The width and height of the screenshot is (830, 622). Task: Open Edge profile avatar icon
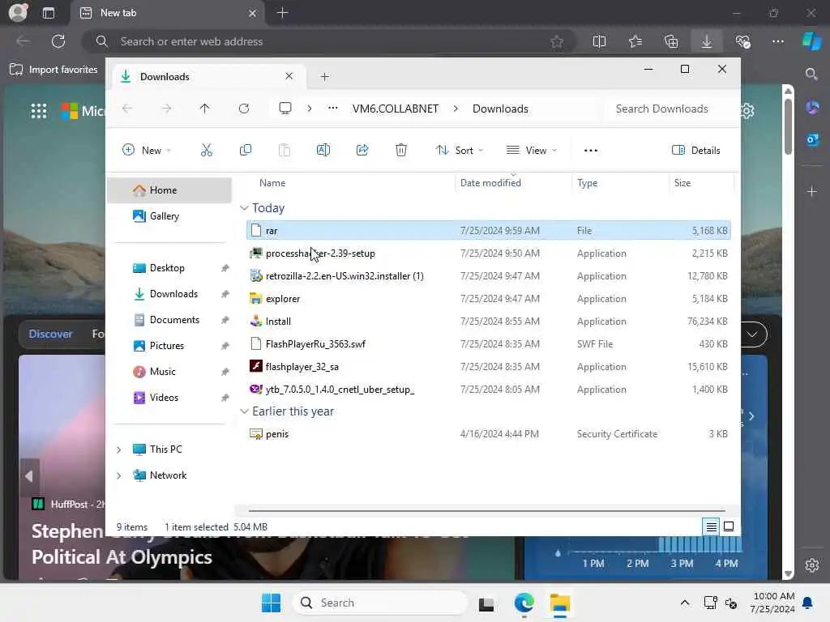pyautogui.click(x=18, y=12)
